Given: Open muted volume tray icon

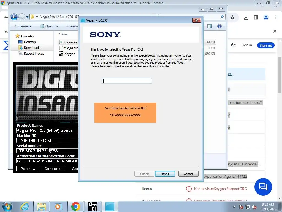Looking at the screenshot, I should pyautogui.click(x=254, y=207).
